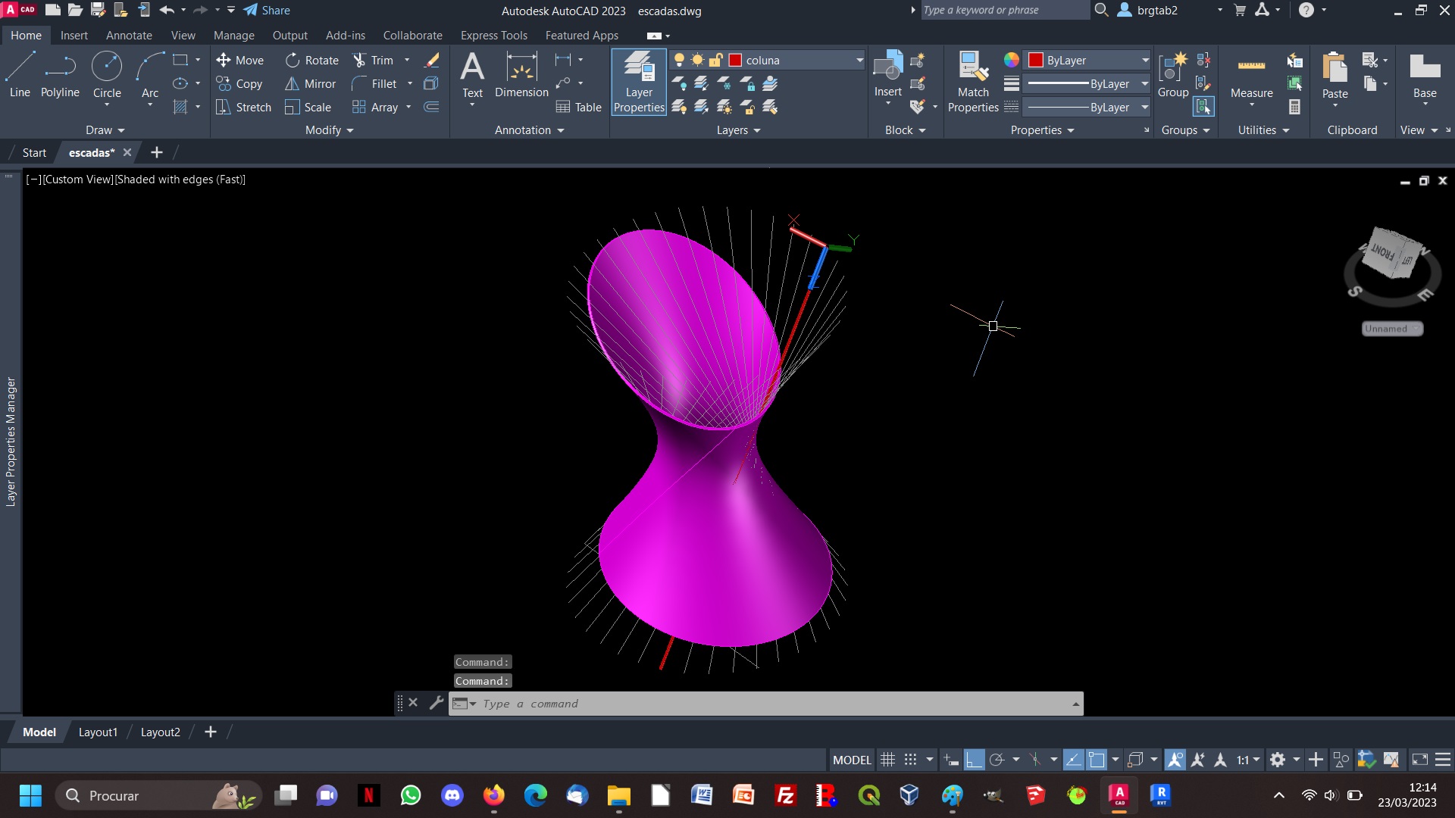Insert a Table annotation
Image resolution: width=1455 pixels, height=818 pixels.
click(578, 108)
